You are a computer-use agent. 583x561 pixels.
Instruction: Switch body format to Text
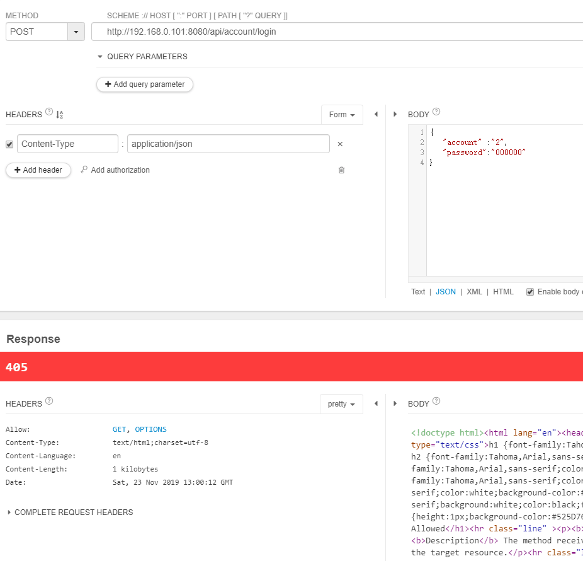coord(418,292)
